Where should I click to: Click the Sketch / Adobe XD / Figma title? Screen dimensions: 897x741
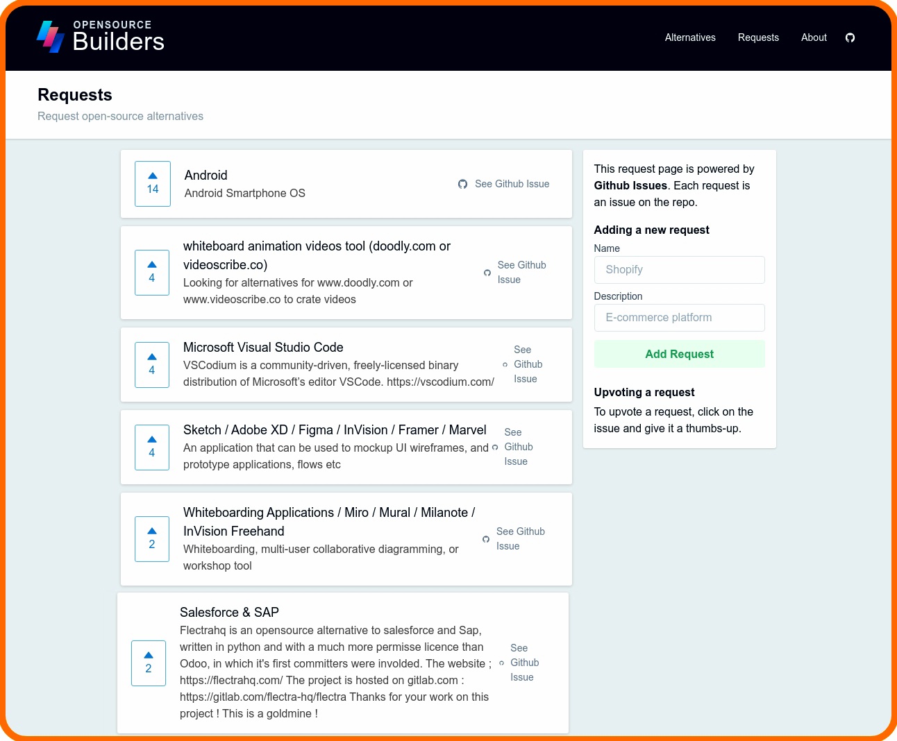point(335,430)
